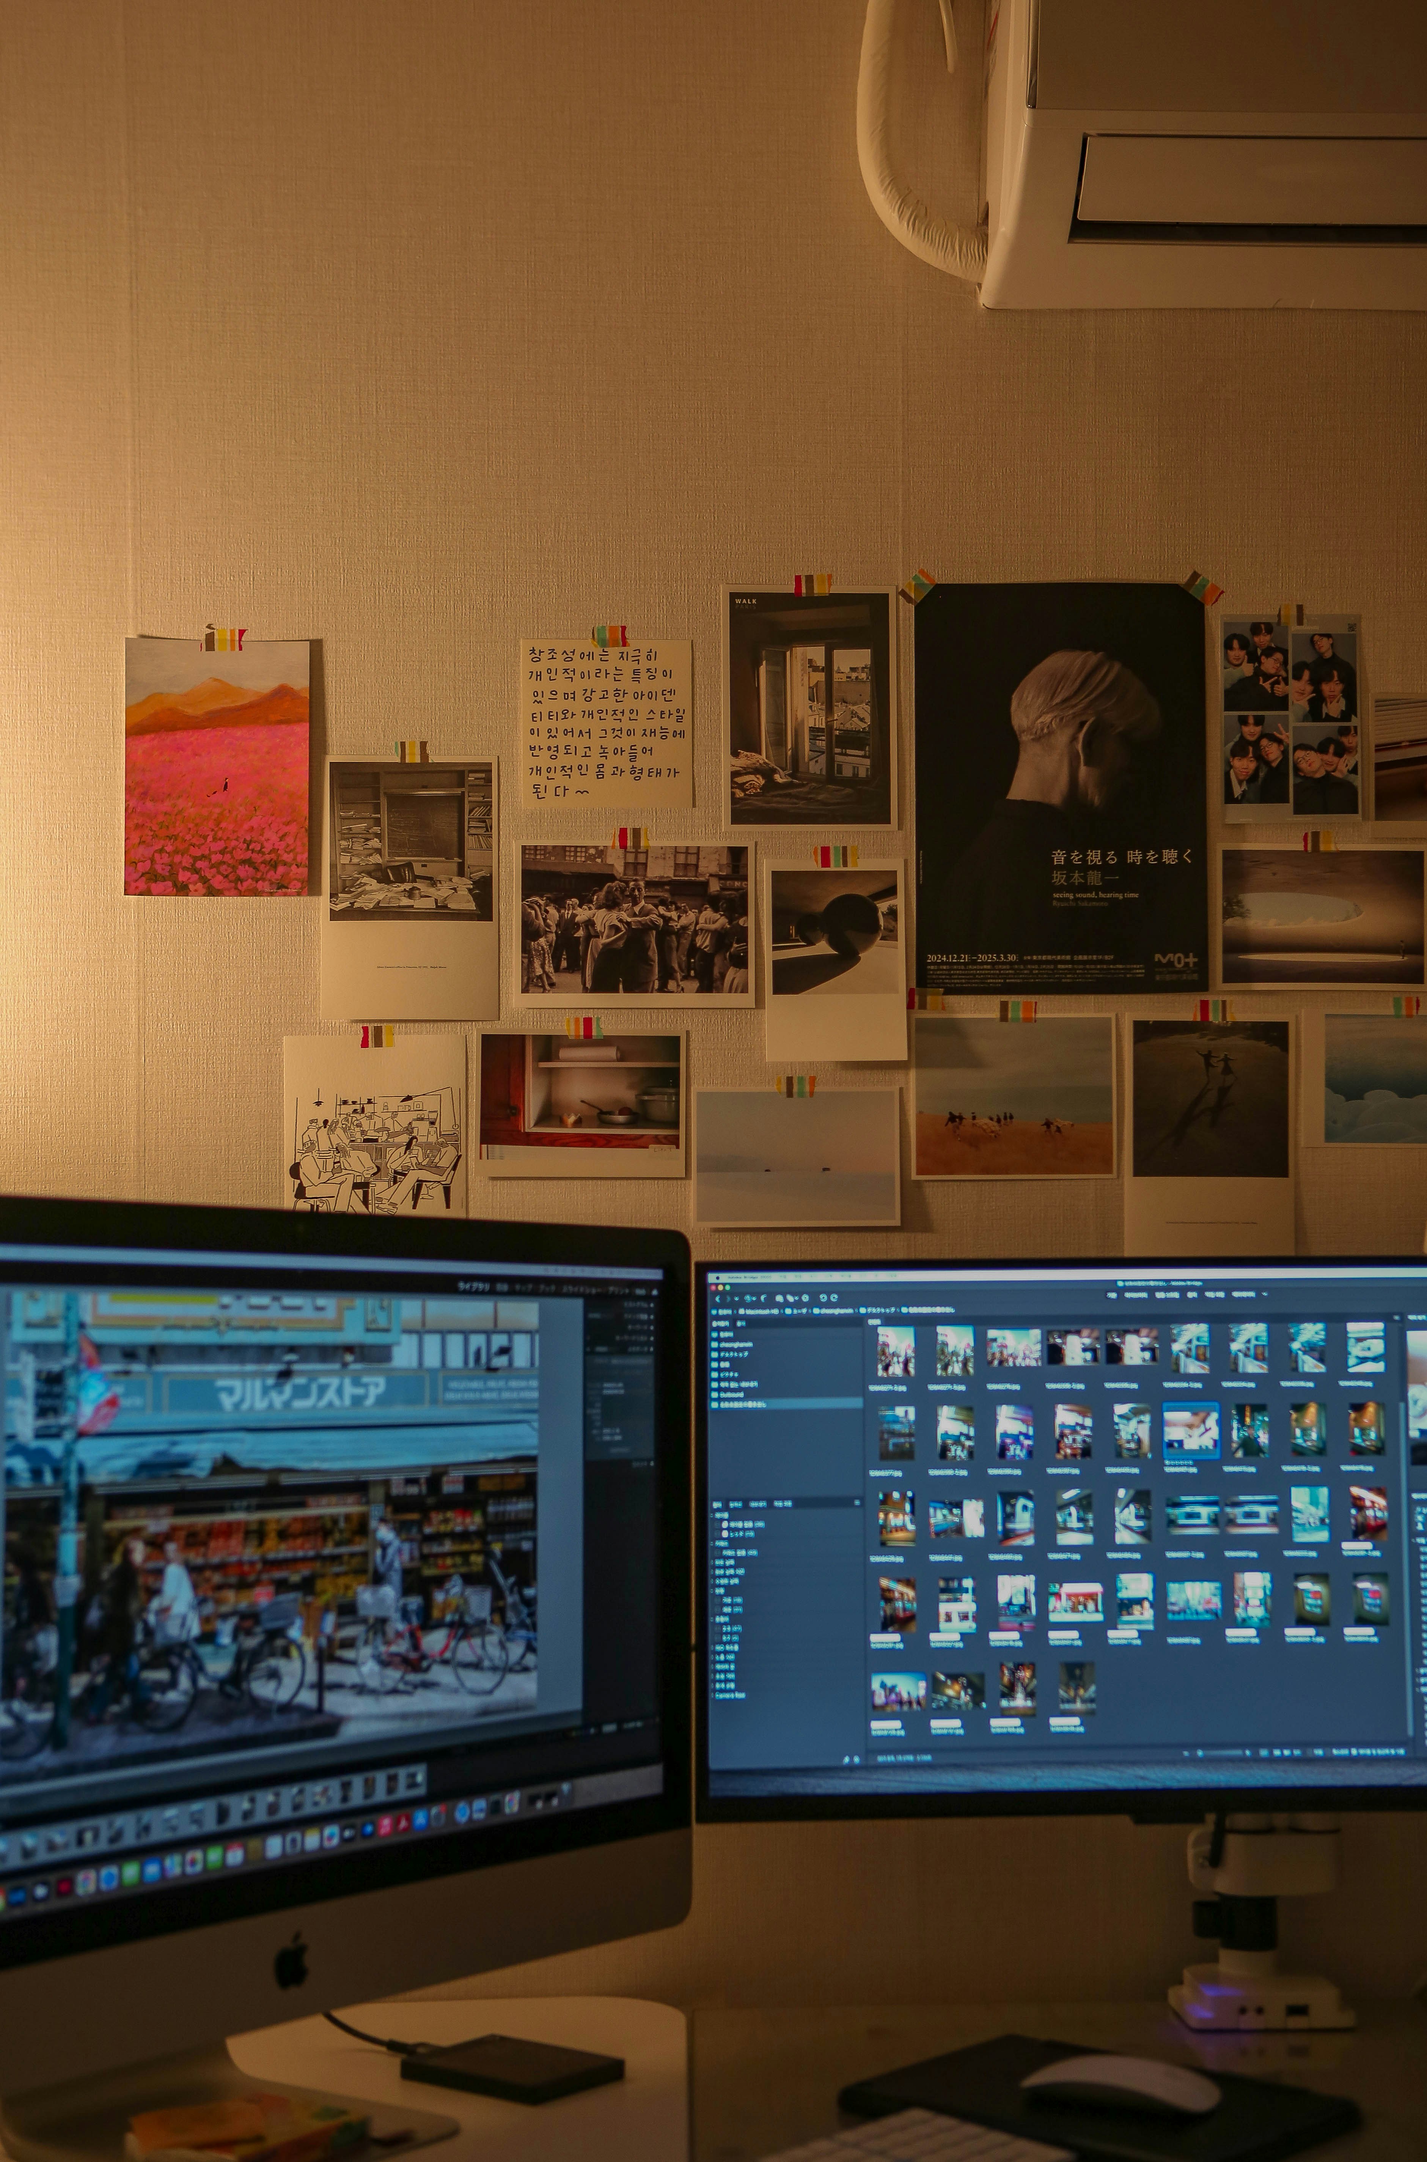
Task: Open the workspace switcher chevron in Bridge
Action: (x=1265, y=1294)
